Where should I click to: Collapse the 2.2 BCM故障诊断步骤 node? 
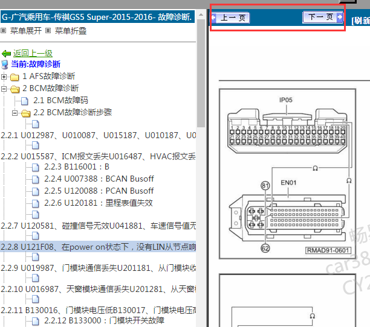15,113
